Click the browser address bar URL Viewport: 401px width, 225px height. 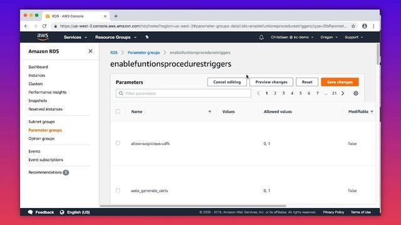[203, 26]
